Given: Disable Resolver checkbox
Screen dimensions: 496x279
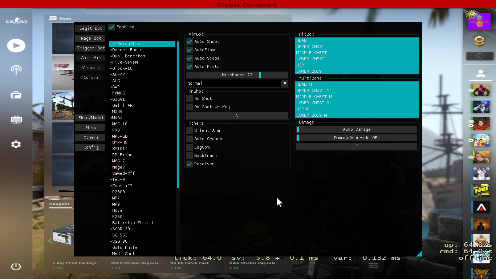Looking at the screenshot, I should point(189,164).
